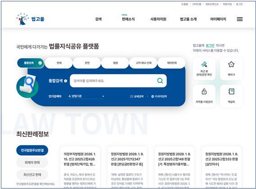This screenshot has height=189, width=256.
Task: Open the unlocked padlock 저작물 이용관리 card
Action: [204, 96]
